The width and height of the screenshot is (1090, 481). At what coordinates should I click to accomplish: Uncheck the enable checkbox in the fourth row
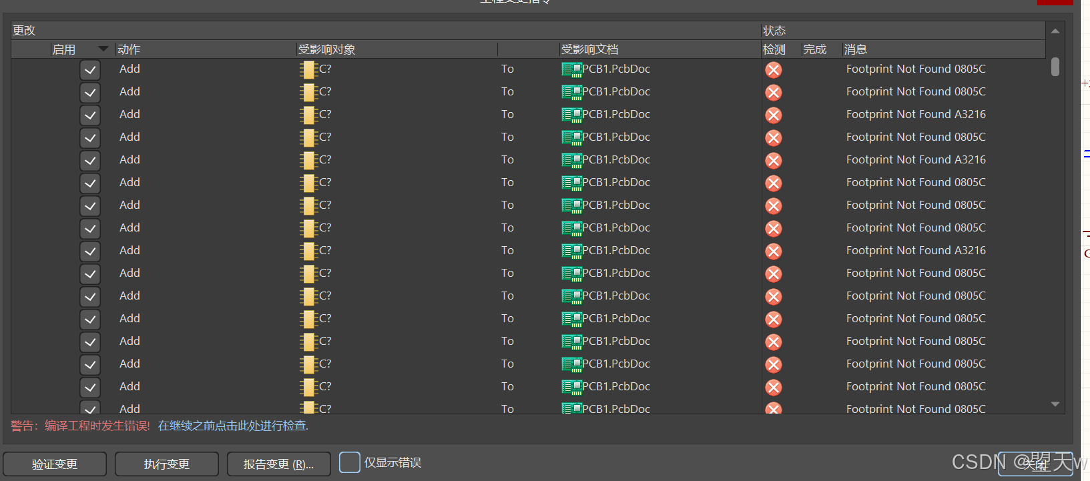point(90,138)
